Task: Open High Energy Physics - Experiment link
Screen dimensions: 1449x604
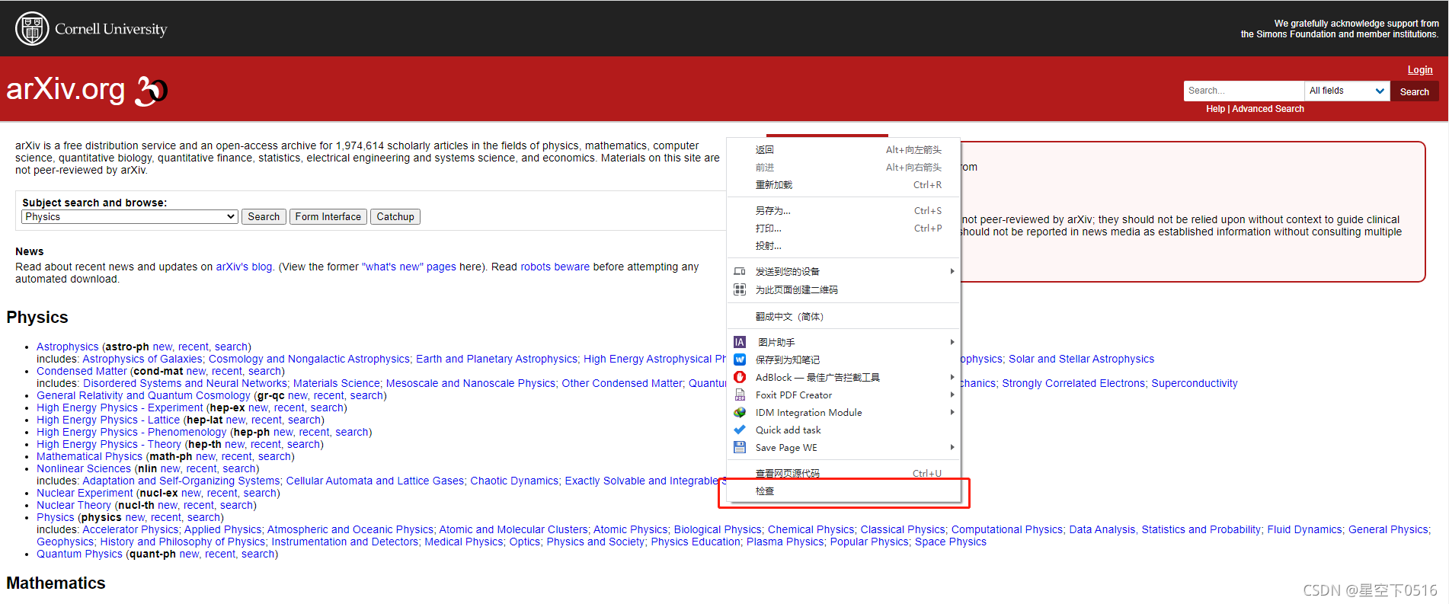Action: coord(120,407)
